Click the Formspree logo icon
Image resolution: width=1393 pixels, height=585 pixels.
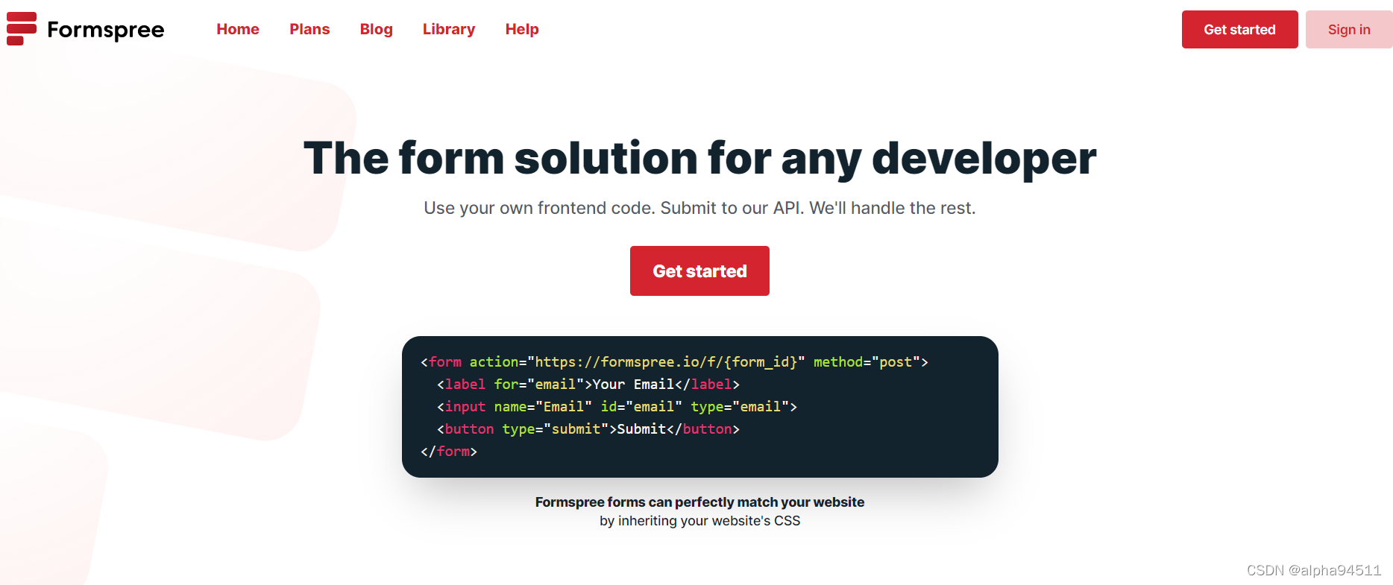(x=22, y=29)
